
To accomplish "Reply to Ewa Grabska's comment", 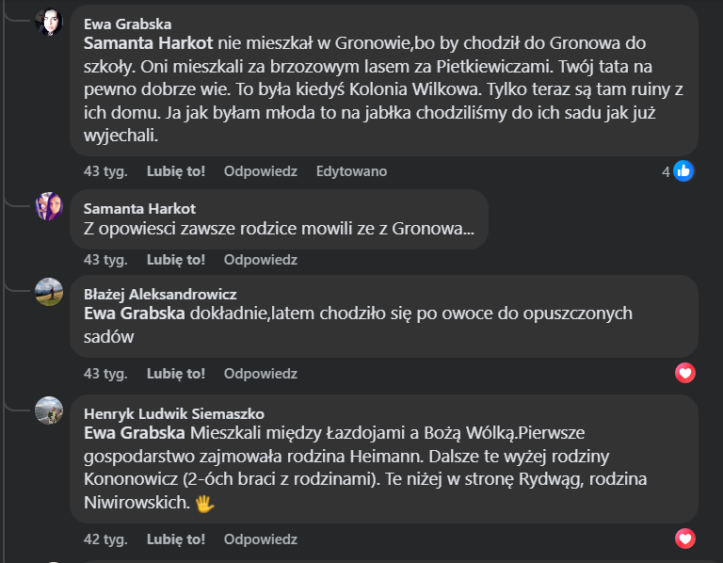I will coord(260,171).
